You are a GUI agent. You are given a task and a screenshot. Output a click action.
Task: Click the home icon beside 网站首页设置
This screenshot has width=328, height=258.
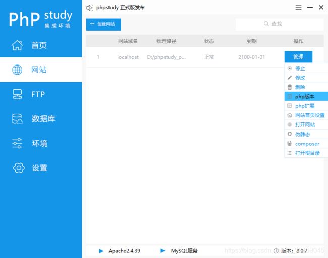(x=290, y=115)
